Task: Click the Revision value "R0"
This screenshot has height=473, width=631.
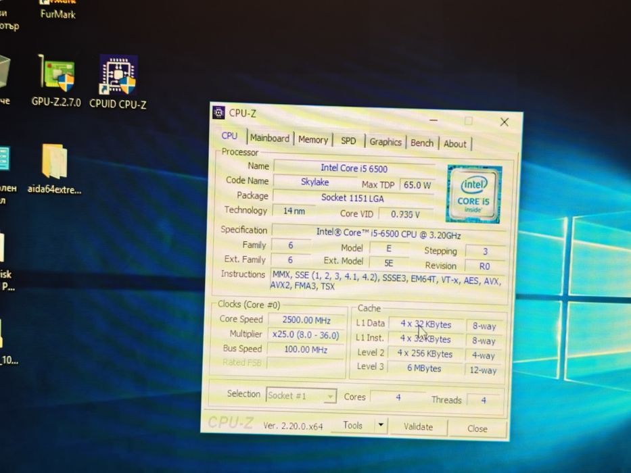Action: coord(484,266)
